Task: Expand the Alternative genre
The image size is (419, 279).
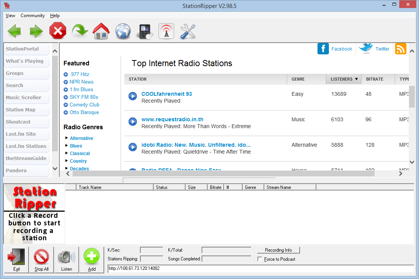Action: click(67, 138)
